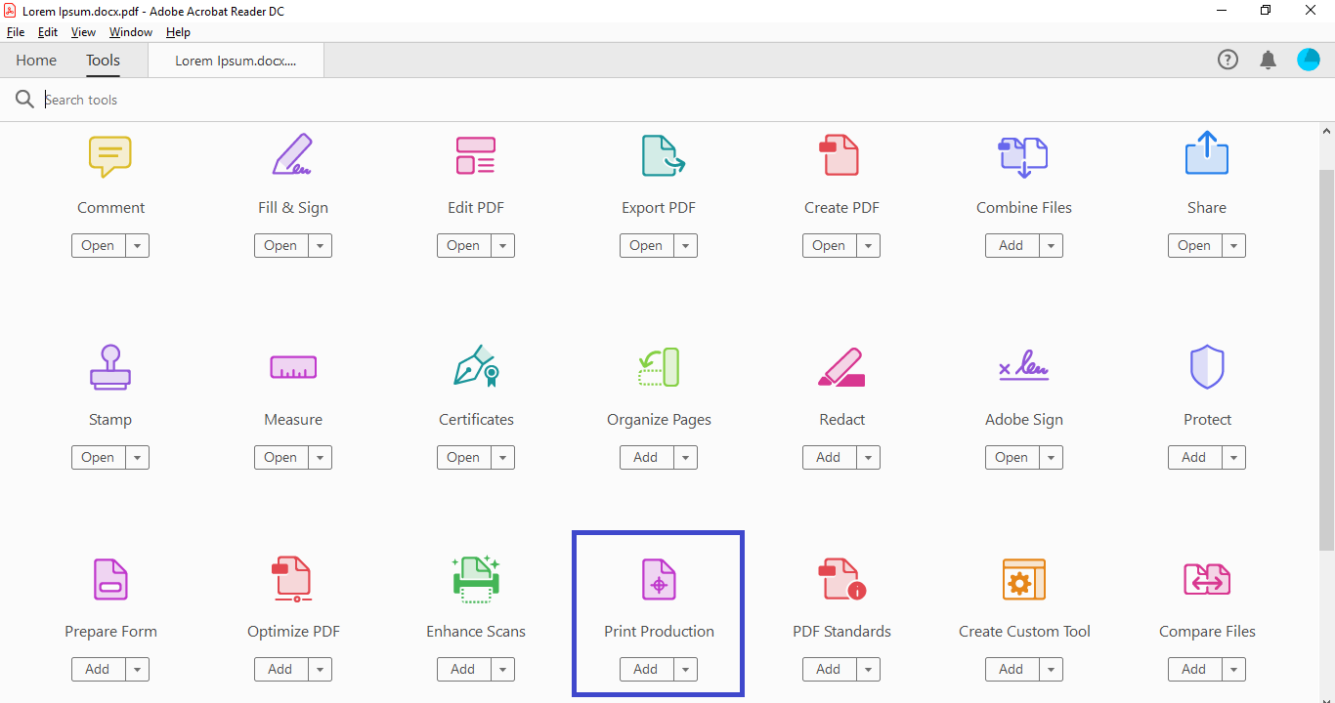Switch to Lorem Ipsum.docx document tab
The image size is (1335, 703).
click(236, 61)
